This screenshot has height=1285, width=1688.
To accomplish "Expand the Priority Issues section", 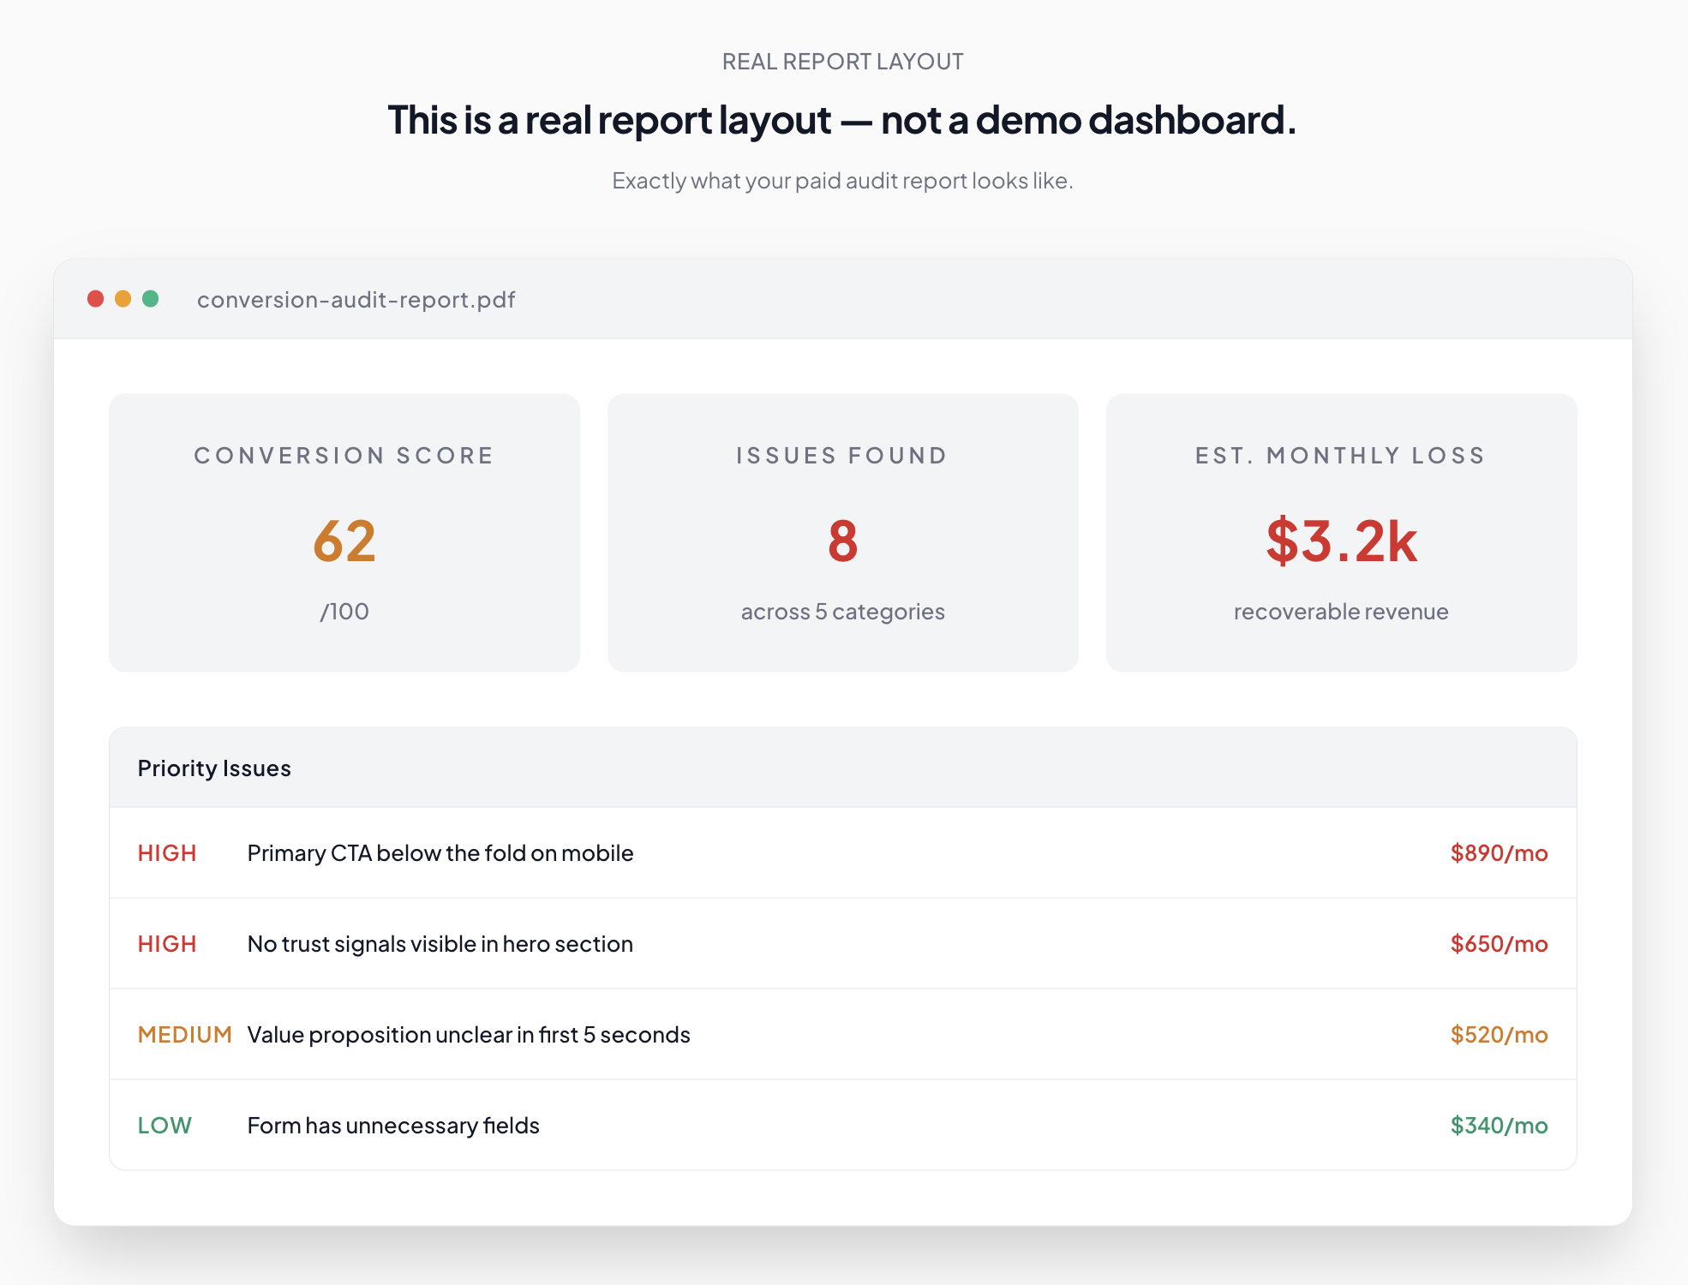I will click(214, 768).
